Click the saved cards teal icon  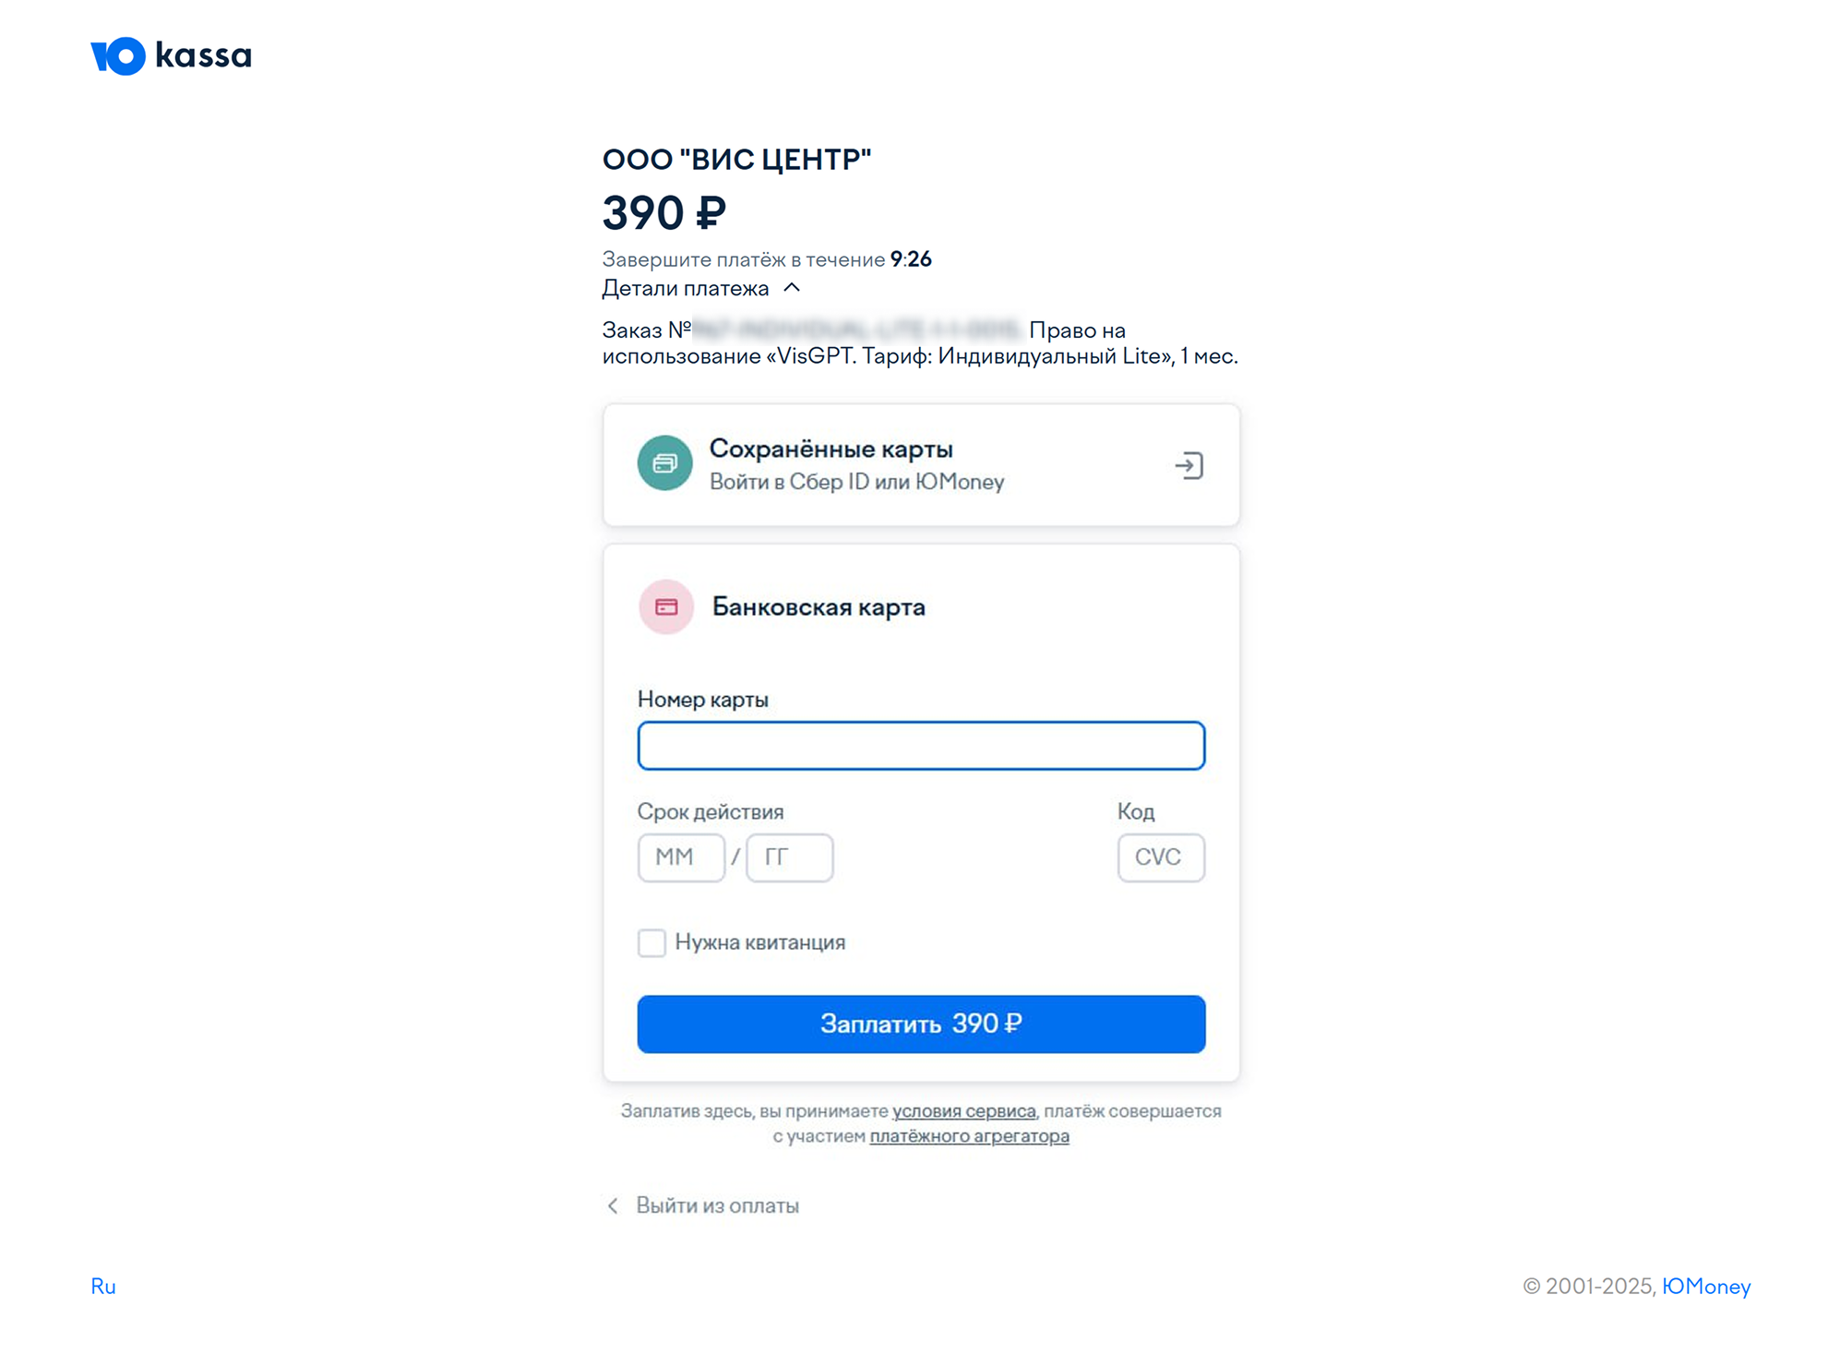pyautogui.click(x=664, y=463)
